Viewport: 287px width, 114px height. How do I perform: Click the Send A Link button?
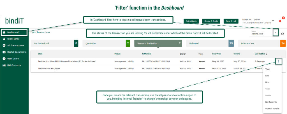pyautogui.click(x=230, y=21)
